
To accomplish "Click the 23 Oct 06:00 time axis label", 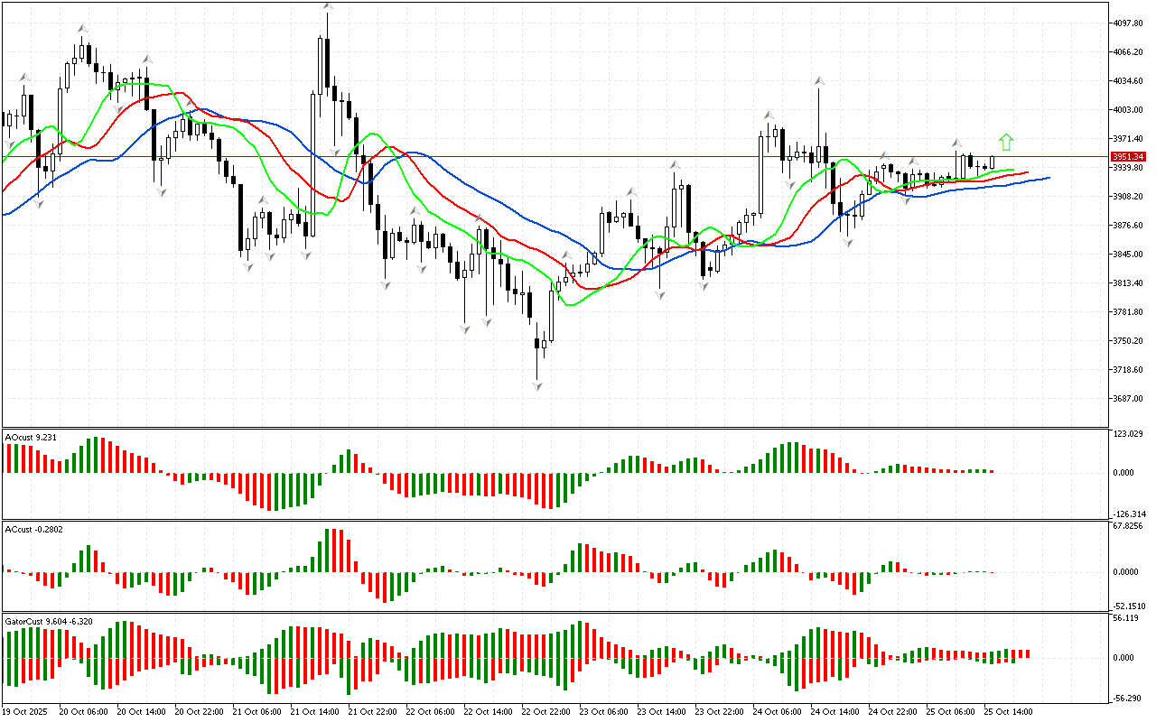I will (x=602, y=711).
